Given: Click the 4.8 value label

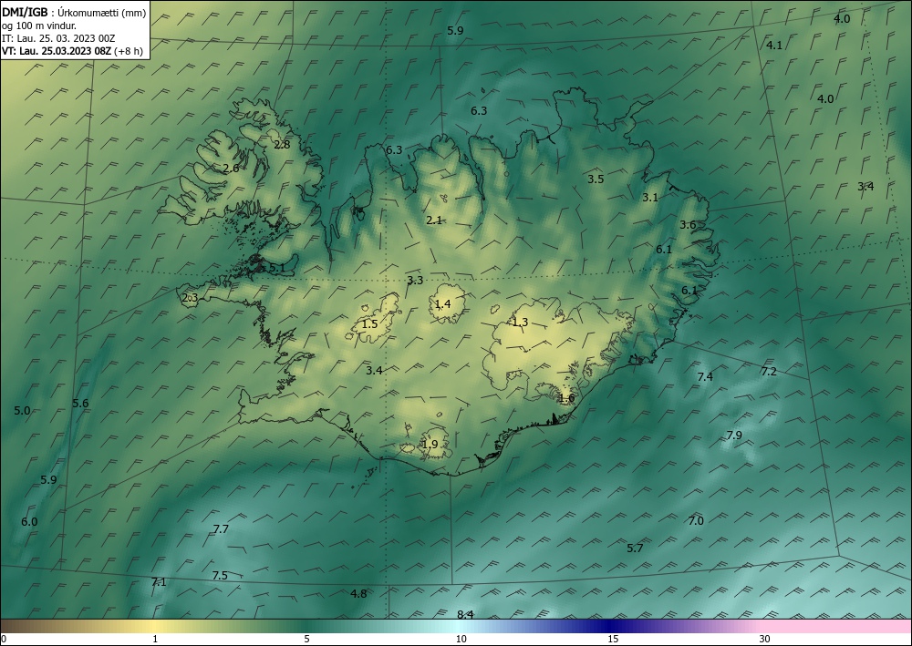Looking at the screenshot, I should tap(358, 594).
